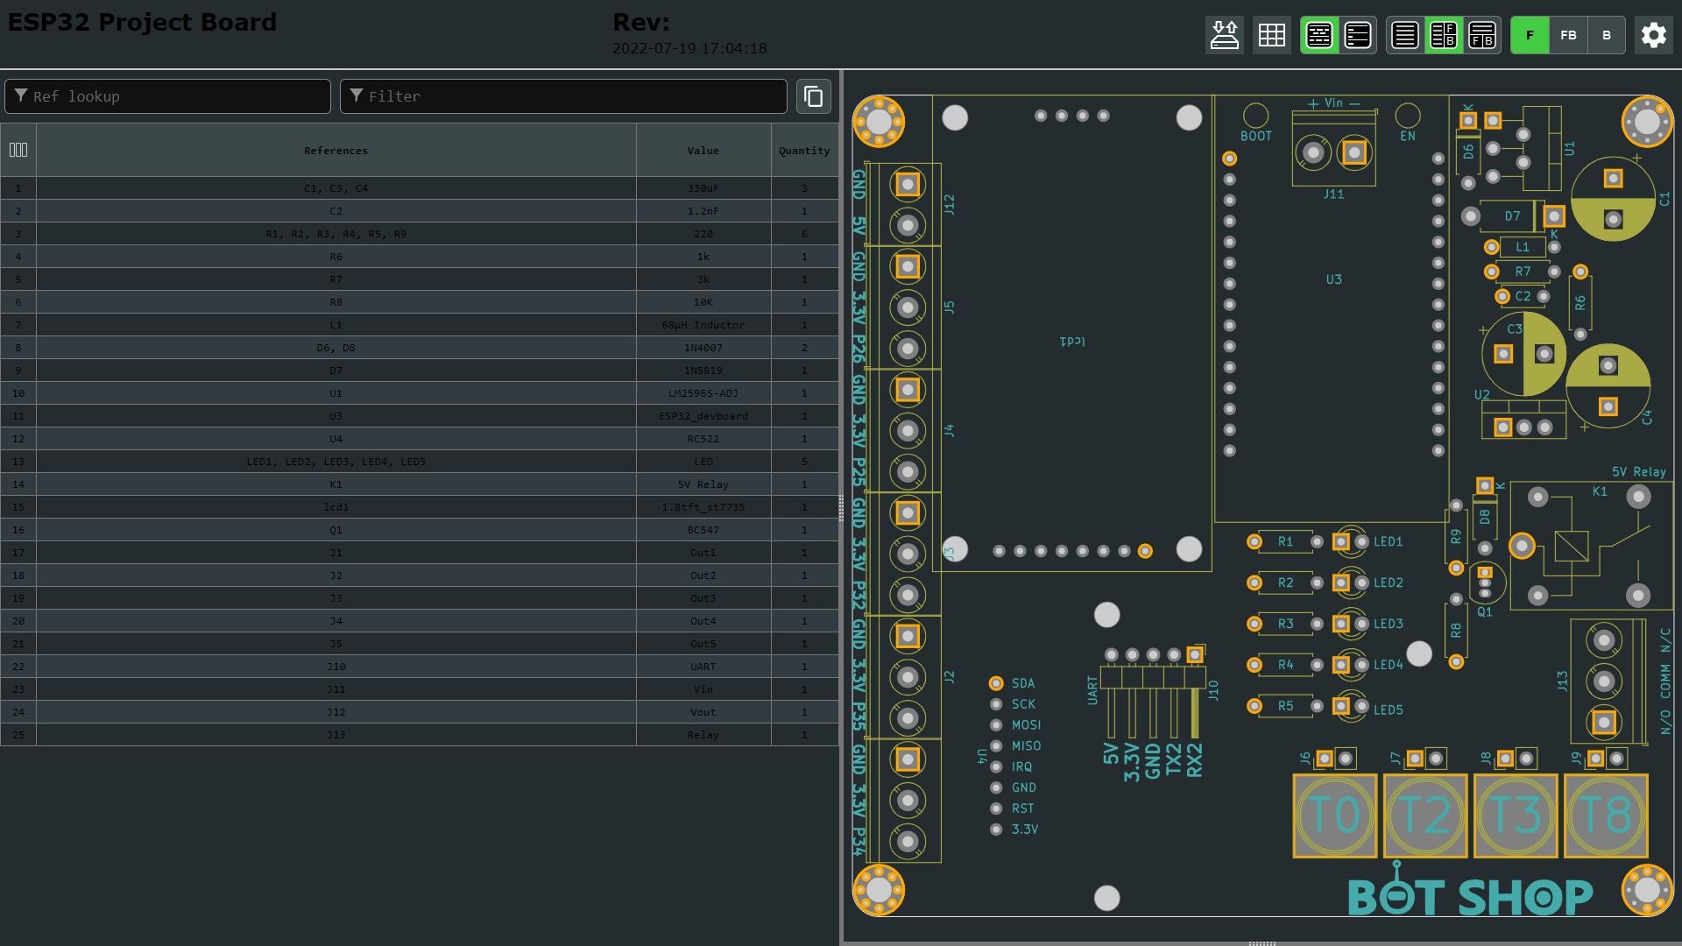Open the file import/export menu icon

pyautogui.click(x=1224, y=36)
